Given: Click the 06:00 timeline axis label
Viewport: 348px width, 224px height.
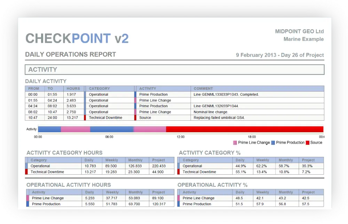Looking at the screenshot, I should pyautogui.click(x=109, y=137).
